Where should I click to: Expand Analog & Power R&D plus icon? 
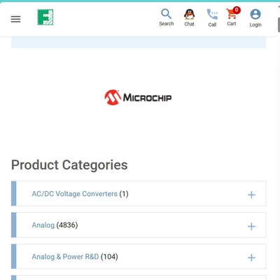(251, 258)
